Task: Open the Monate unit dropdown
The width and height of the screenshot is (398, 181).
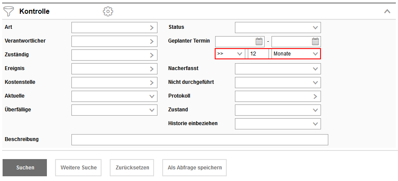Action: click(315, 54)
